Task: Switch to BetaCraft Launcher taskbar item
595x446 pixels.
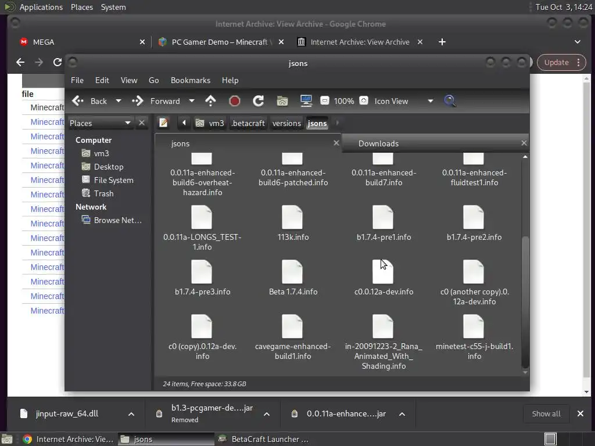Action: pyautogui.click(x=264, y=439)
